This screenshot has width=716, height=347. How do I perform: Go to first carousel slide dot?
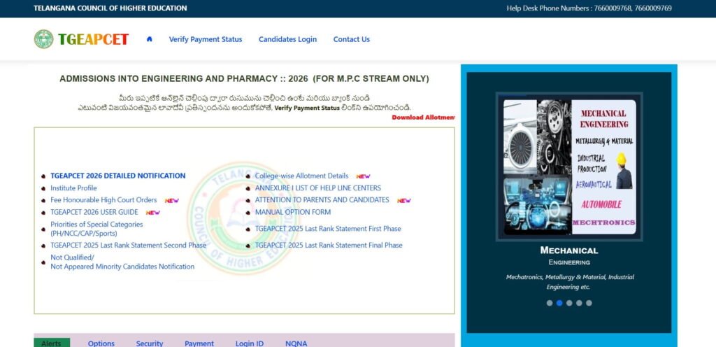(x=550, y=303)
